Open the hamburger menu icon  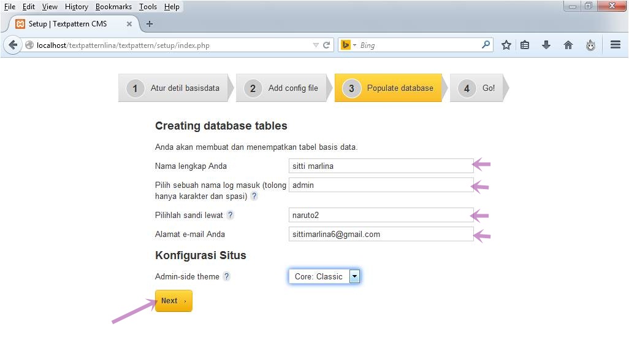[x=616, y=45]
